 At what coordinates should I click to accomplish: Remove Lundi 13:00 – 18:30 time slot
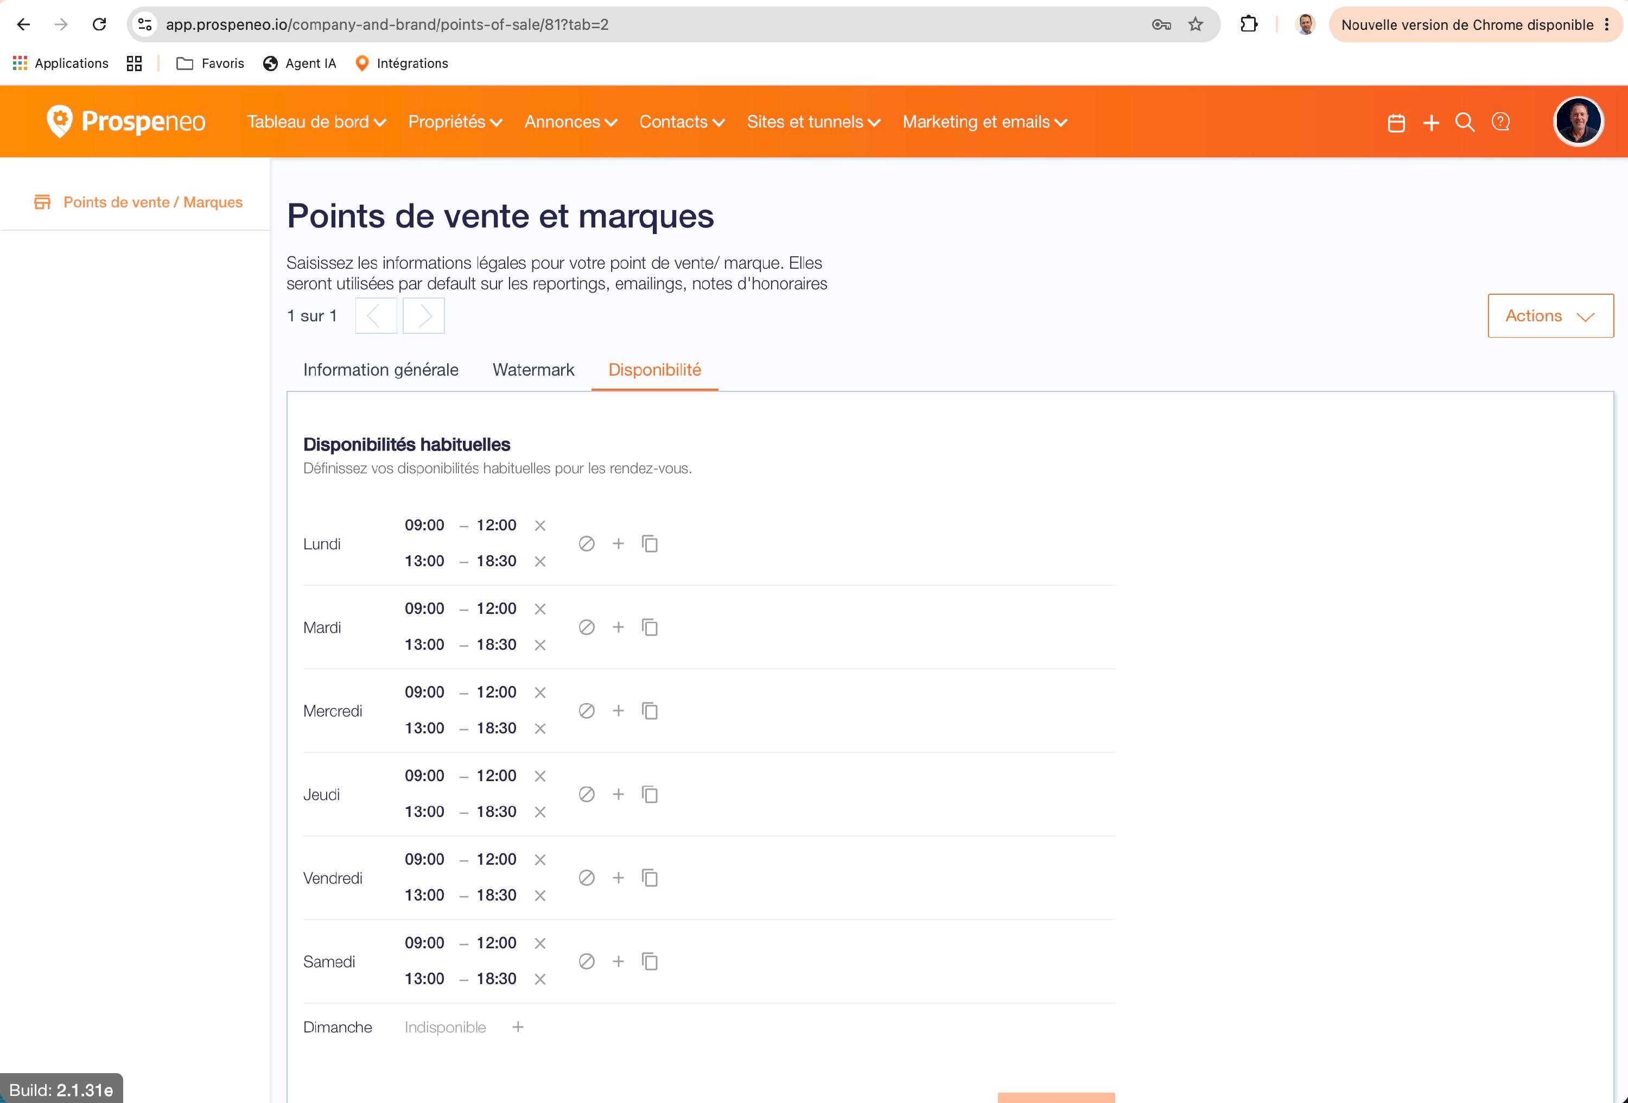[x=539, y=561]
